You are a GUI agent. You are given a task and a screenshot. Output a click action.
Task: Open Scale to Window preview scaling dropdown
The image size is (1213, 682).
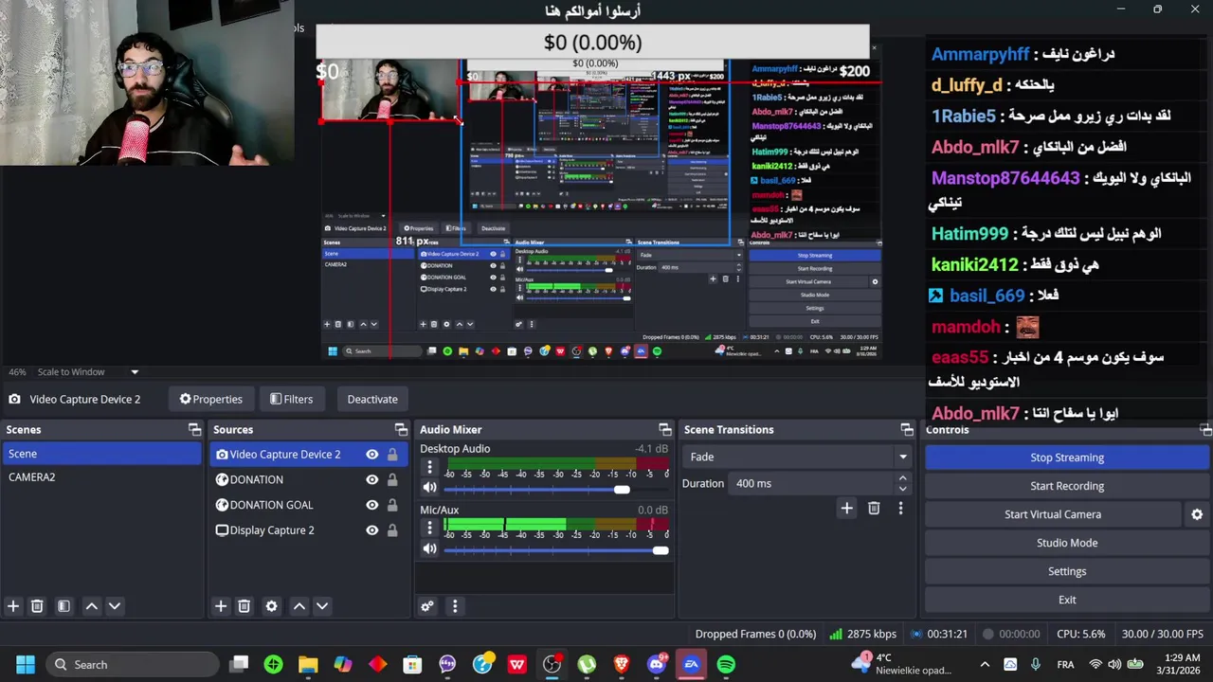point(88,372)
